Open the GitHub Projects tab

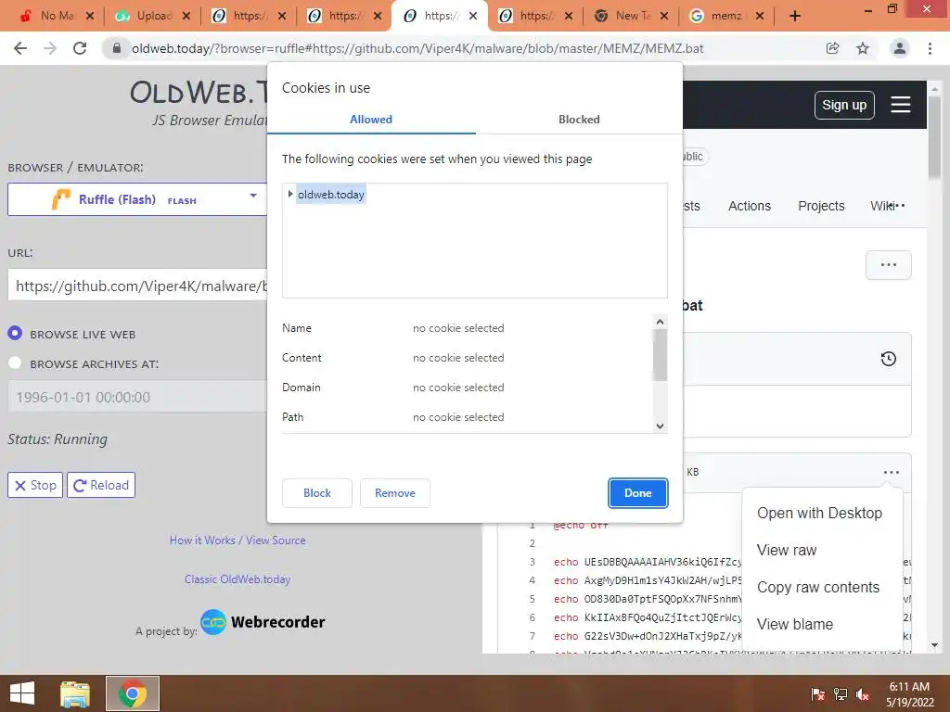point(821,206)
